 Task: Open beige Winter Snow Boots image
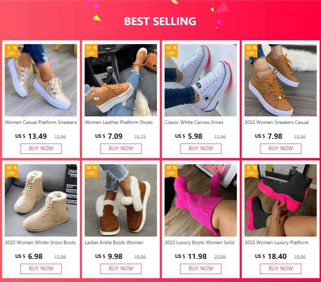pos(41,200)
